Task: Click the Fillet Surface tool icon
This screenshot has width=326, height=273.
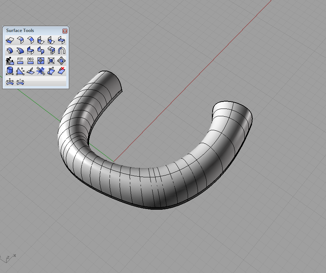Action: coord(20,40)
